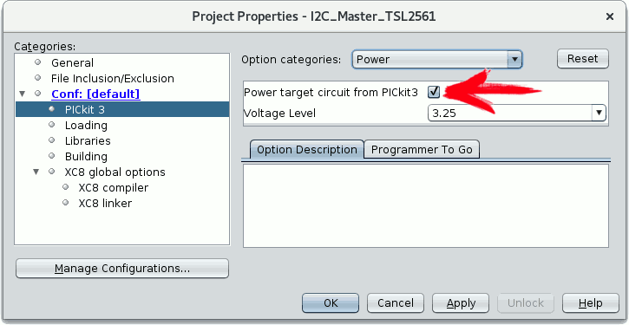Select XC8 compiler in the tree
This screenshot has height=325, width=629.
point(113,188)
